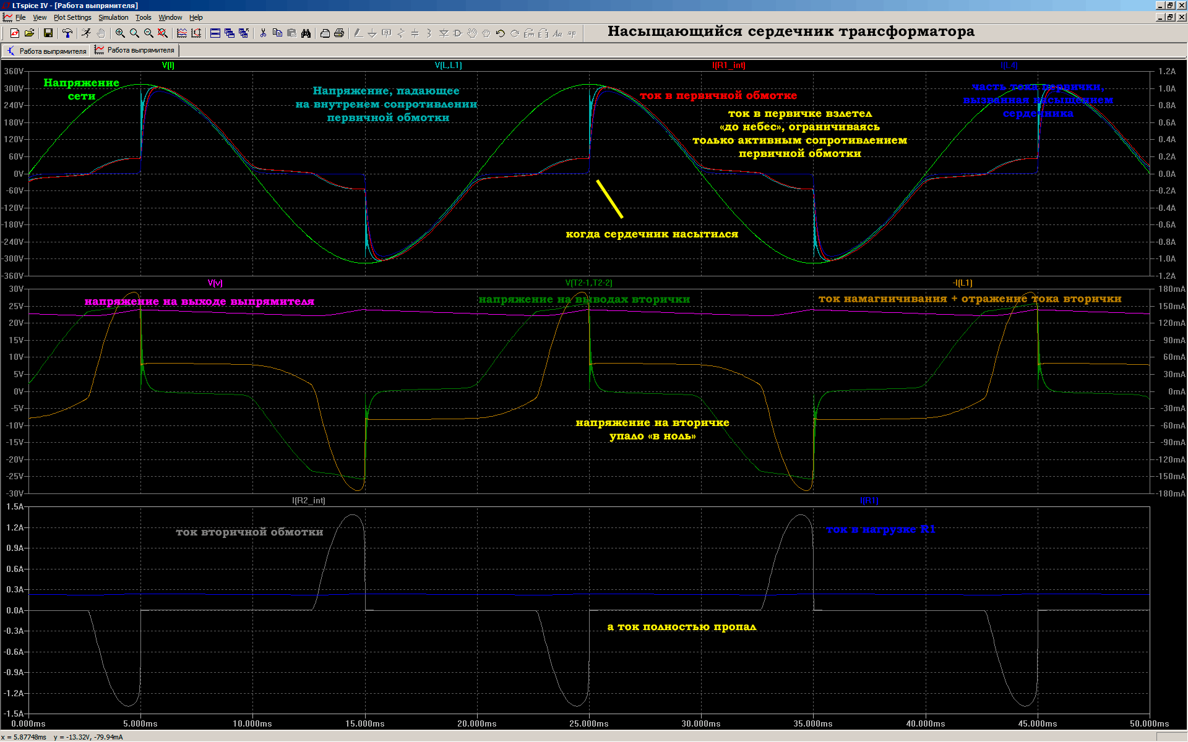Select the Drag hand tool
Screen dimensions: 1188x742
point(486,33)
